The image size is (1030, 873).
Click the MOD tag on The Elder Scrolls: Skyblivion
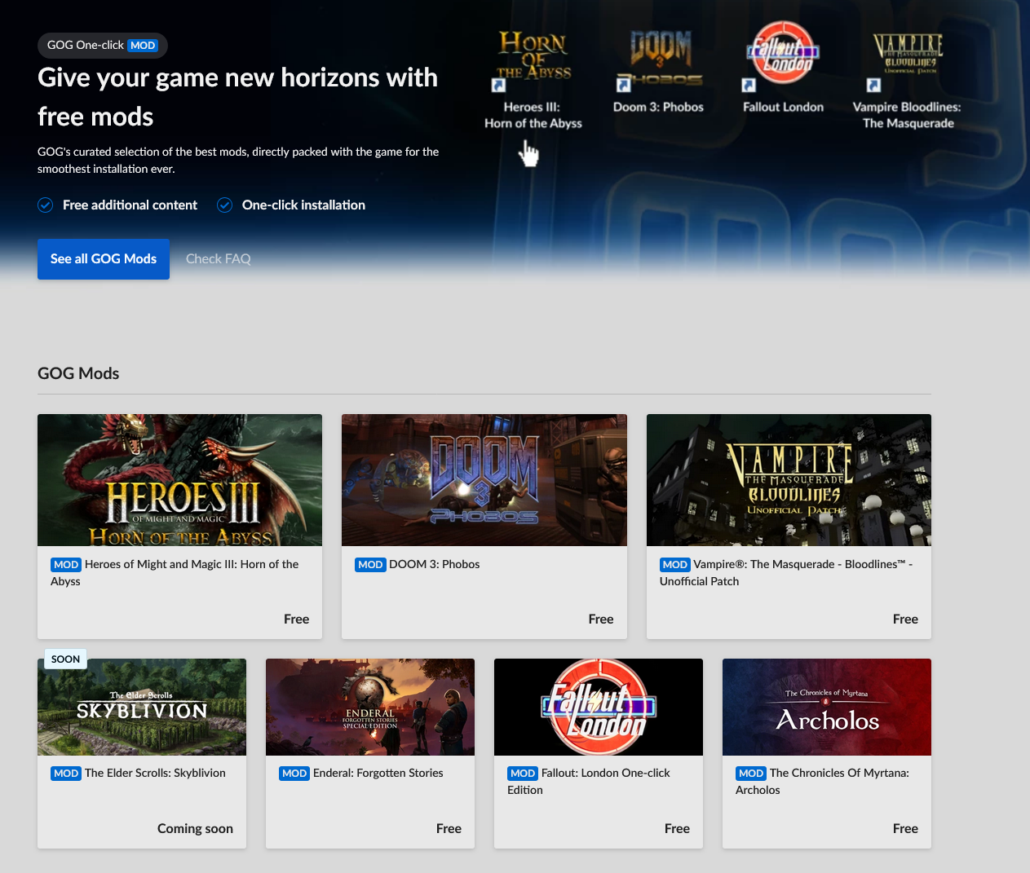point(66,774)
